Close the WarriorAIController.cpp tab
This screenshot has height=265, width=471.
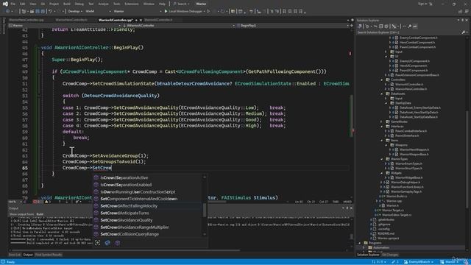[x=141, y=20]
